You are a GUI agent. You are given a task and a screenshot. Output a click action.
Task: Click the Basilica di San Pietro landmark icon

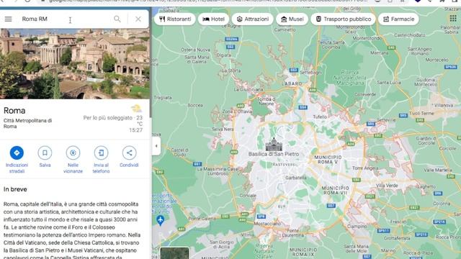[x=274, y=144]
